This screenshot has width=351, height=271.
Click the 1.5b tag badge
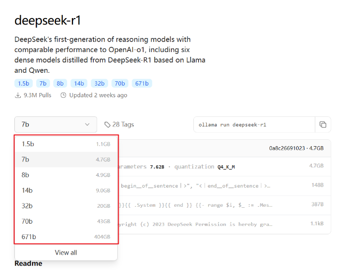(23, 83)
